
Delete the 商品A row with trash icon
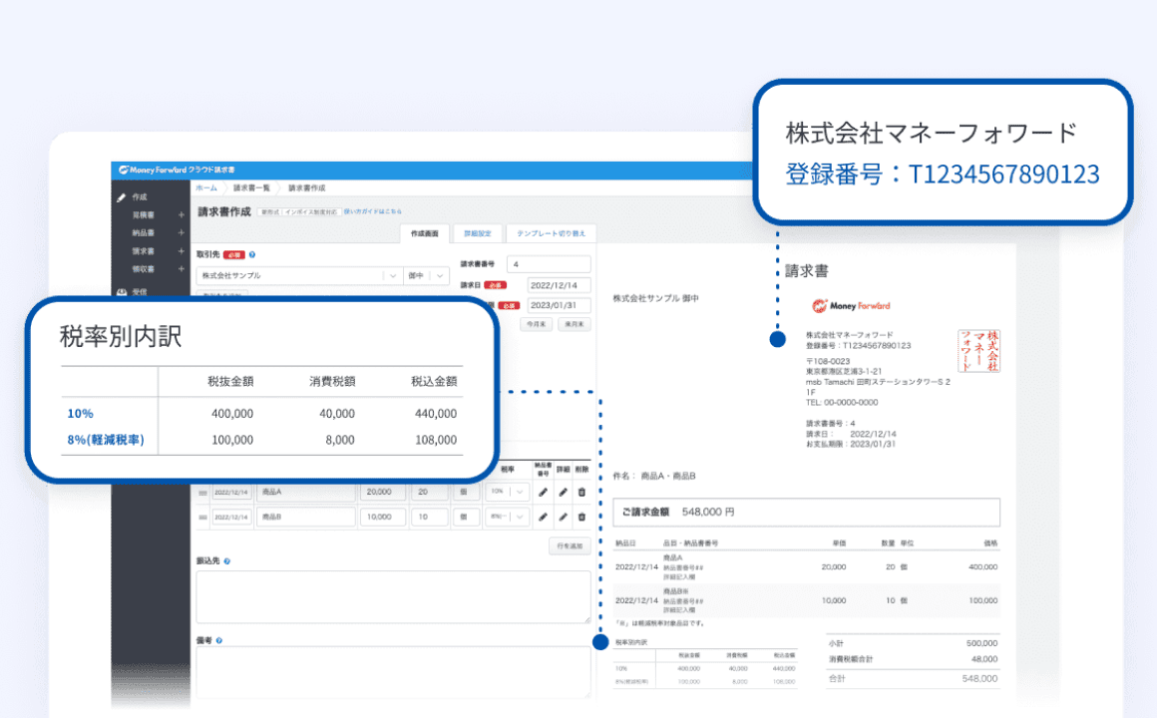tap(581, 493)
